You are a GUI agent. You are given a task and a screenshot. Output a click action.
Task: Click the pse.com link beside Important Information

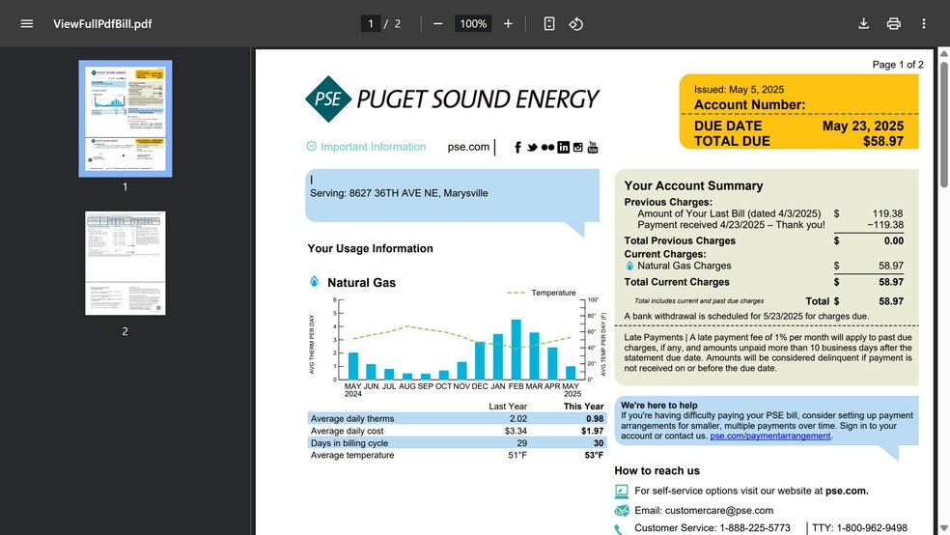tap(468, 147)
